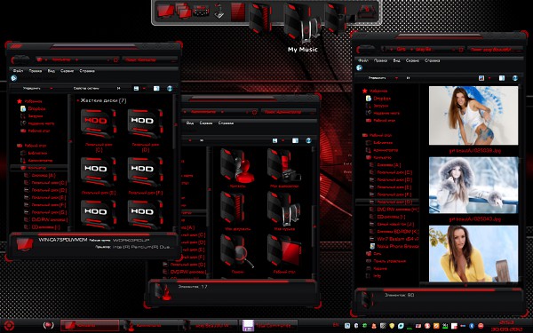This screenshot has height=333, width=533.
Task: Select Nokia Phone Browser in pictures window tree
Action: (394, 246)
